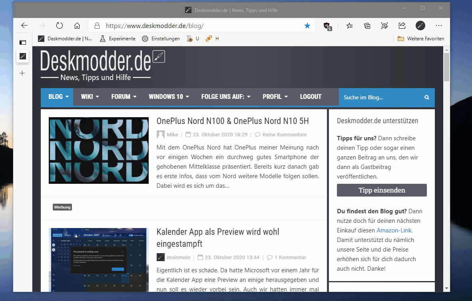Open the NORD article thumbnail image

(x=99, y=151)
